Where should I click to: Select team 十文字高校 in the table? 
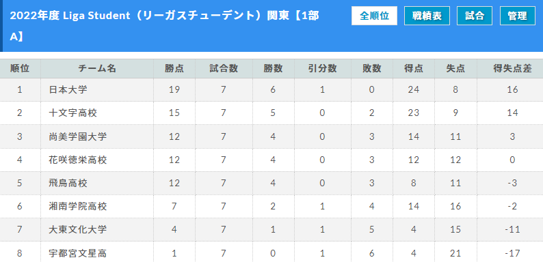(72, 113)
